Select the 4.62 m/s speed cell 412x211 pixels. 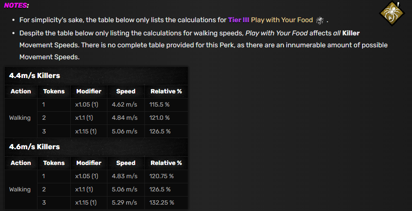[x=126, y=104]
